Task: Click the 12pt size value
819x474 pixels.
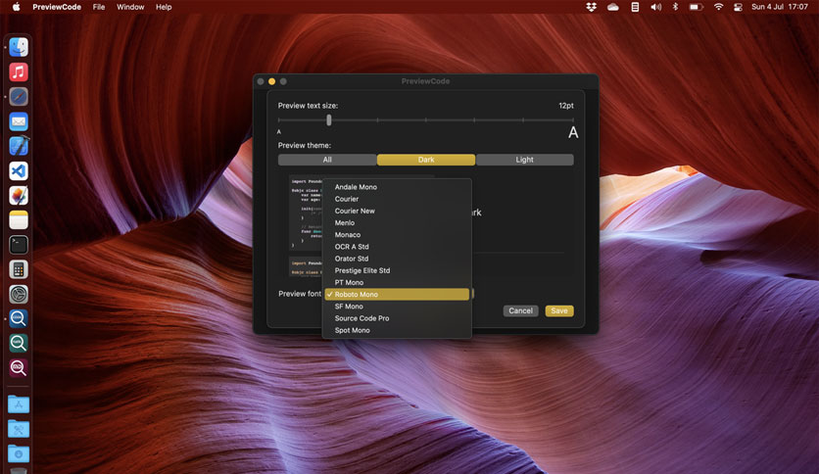Action: (x=566, y=106)
